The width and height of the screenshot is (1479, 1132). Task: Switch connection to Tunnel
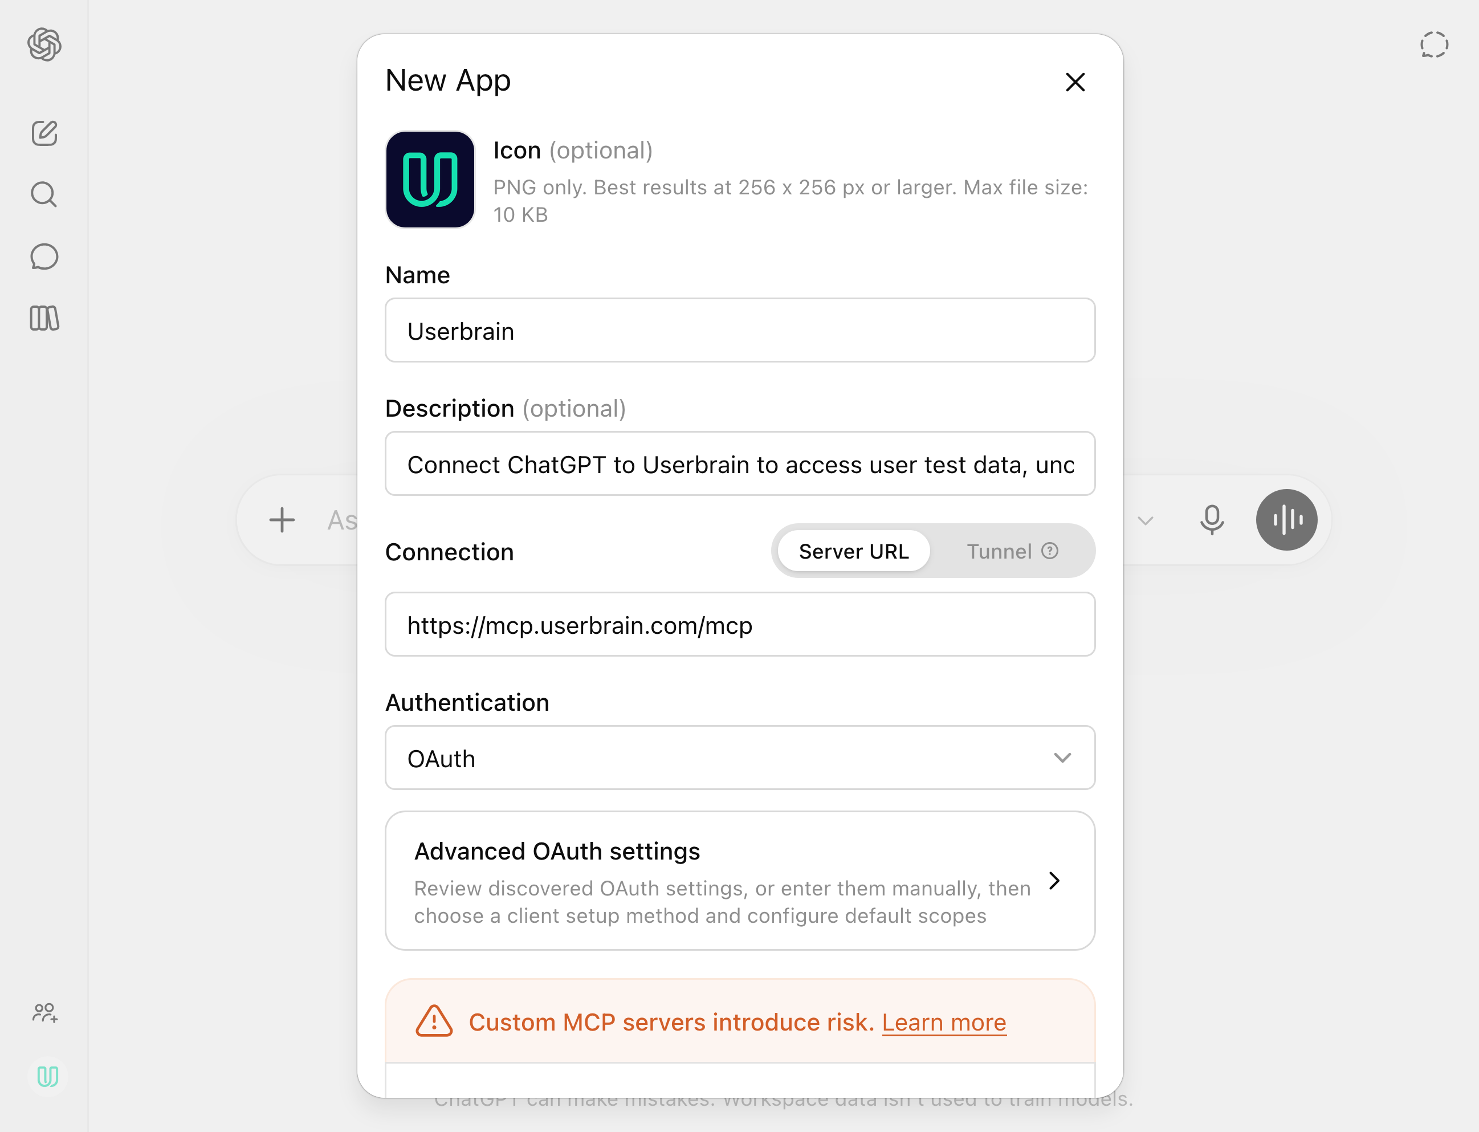[999, 551]
